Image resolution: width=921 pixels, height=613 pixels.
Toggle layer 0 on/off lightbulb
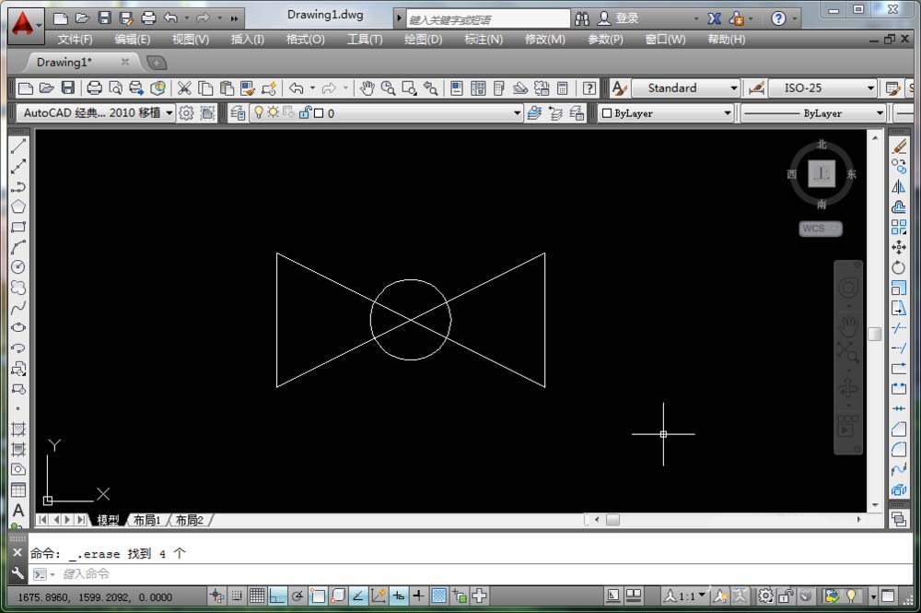(x=259, y=112)
